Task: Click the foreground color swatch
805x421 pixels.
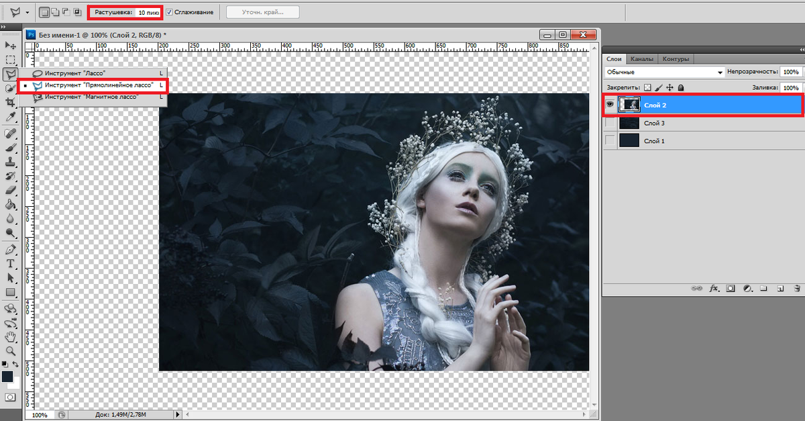Action: (7, 377)
